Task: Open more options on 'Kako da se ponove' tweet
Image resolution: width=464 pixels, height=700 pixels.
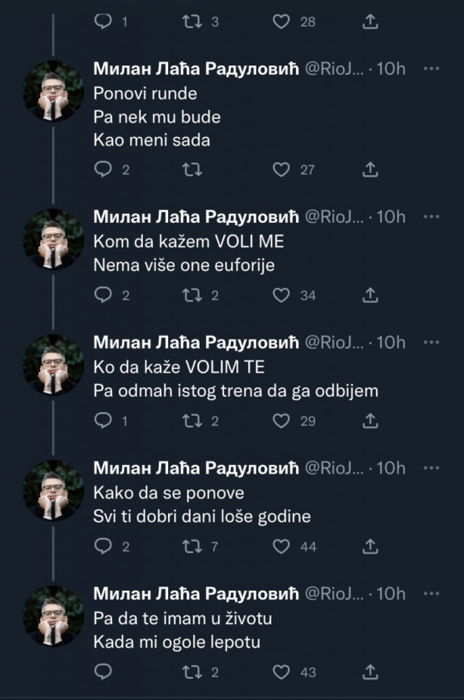Action: [431, 468]
